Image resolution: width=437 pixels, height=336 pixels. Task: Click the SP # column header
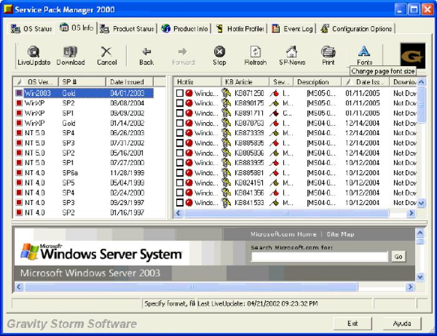point(82,82)
